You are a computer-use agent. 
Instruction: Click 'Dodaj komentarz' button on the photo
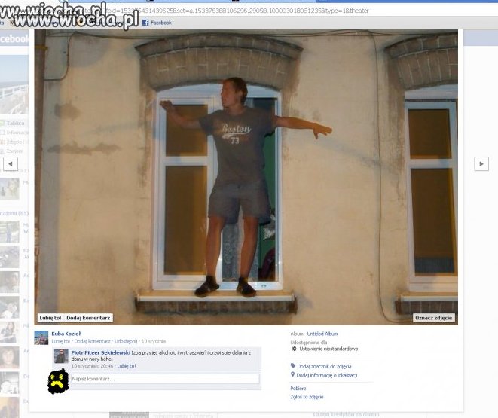(88, 318)
